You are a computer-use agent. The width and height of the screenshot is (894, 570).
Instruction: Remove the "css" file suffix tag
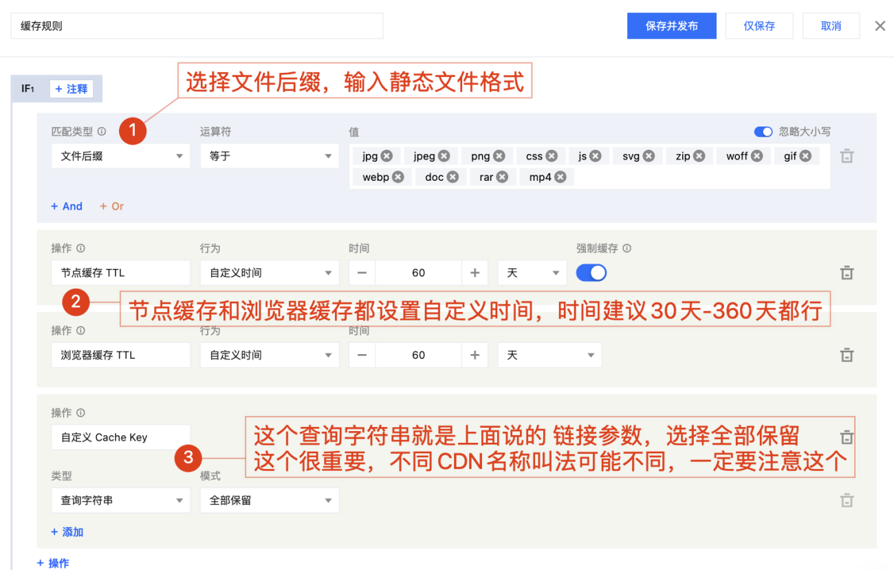tap(550, 155)
